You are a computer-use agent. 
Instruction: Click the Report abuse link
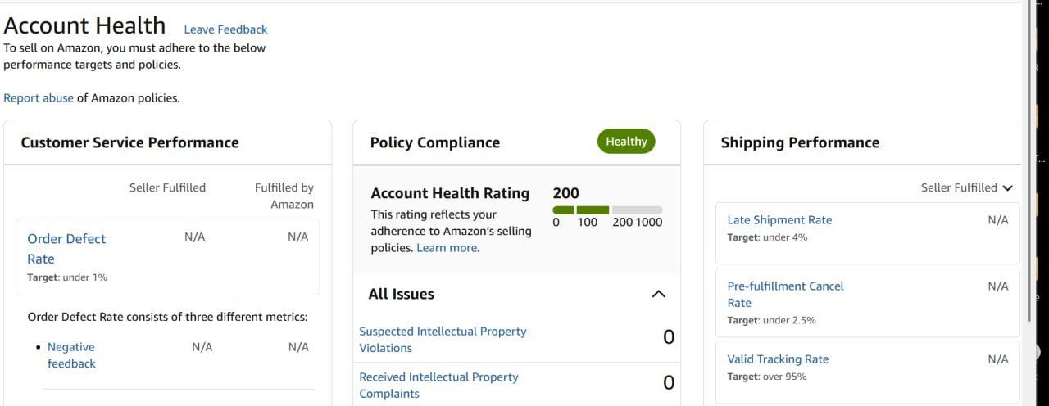[x=39, y=97]
